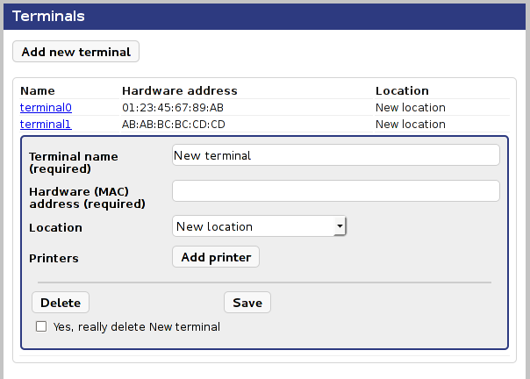Save the terminal settings
The height and width of the screenshot is (379, 530).
tap(247, 303)
